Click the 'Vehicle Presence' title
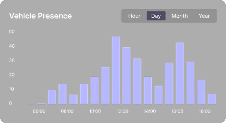 coord(40,16)
